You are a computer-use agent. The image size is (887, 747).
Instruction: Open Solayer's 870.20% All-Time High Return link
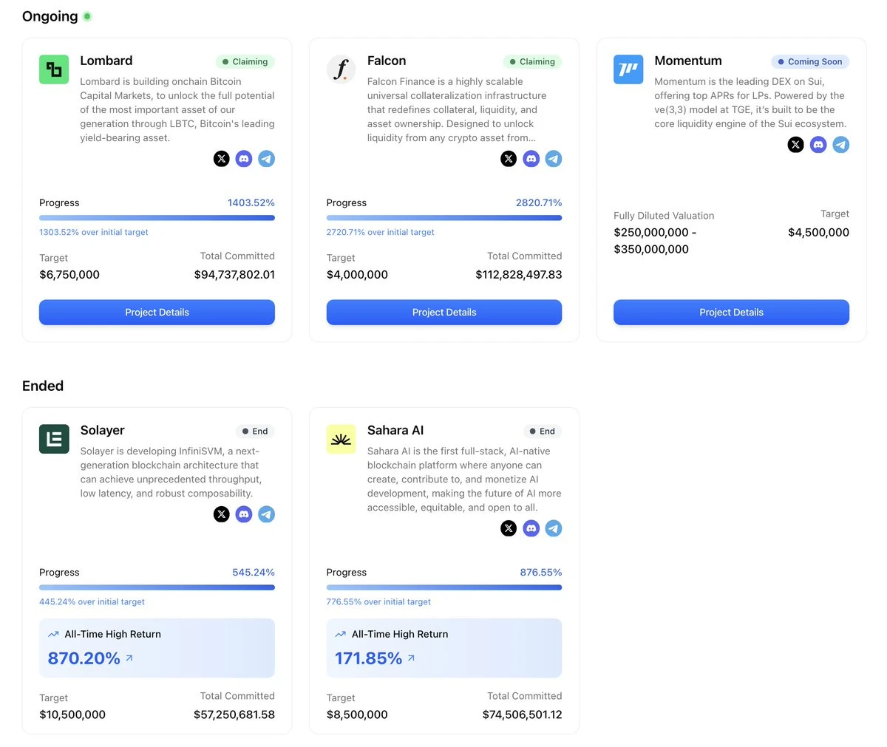tap(89, 658)
